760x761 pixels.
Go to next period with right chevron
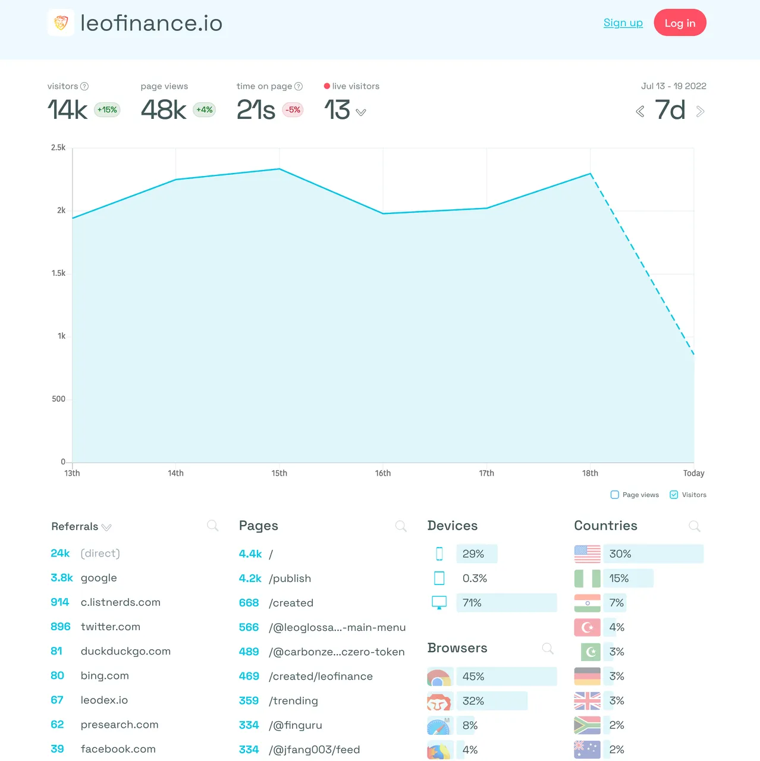tap(700, 111)
